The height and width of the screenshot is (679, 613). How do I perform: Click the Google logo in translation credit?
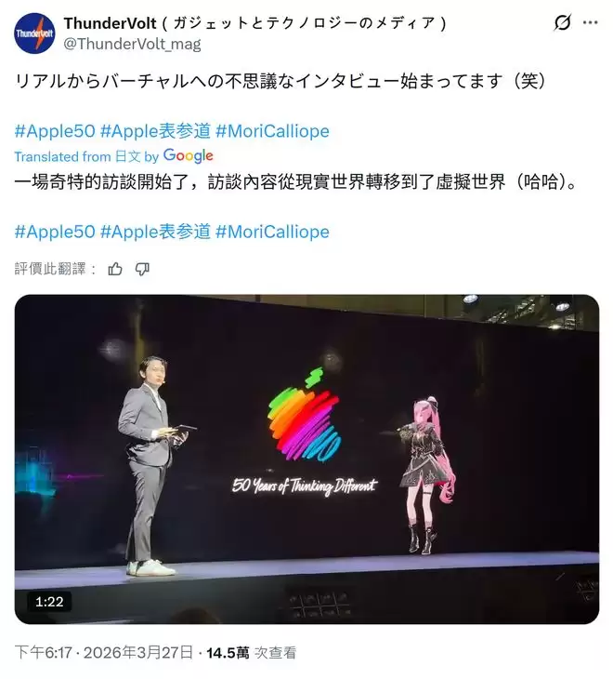(188, 156)
